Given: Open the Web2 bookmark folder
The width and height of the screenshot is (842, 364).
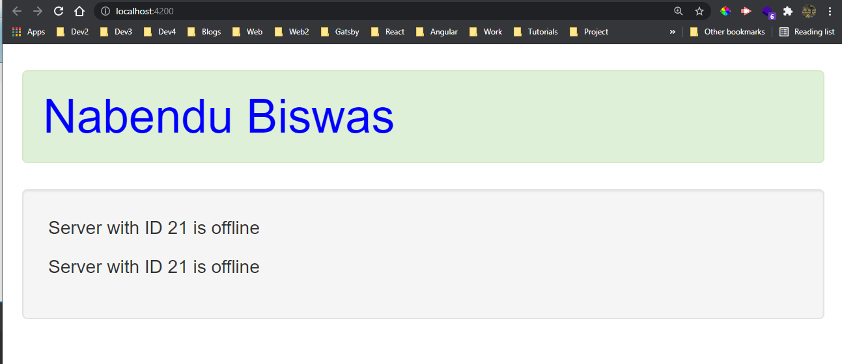Looking at the screenshot, I should click(292, 32).
